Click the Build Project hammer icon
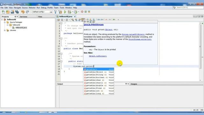Screen dimensions: 204x115 [x=55, y=12]
